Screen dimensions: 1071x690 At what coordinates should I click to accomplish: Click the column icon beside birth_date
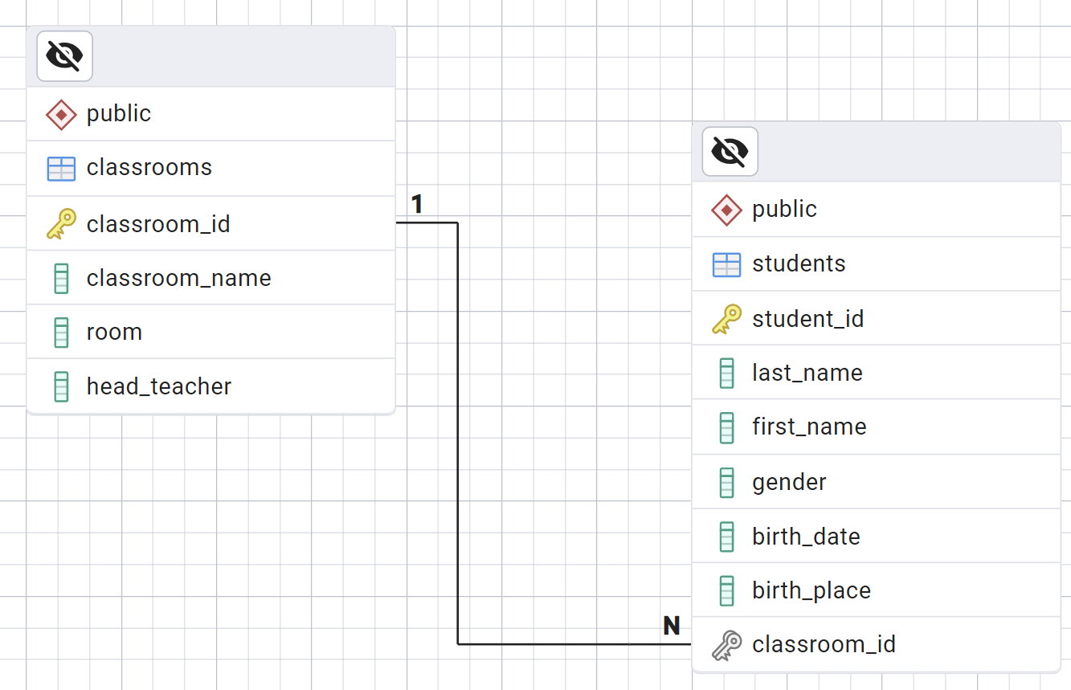tap(726, 537)
